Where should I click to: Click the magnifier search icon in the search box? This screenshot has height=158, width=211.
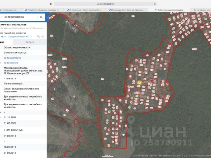pos(41,17)
